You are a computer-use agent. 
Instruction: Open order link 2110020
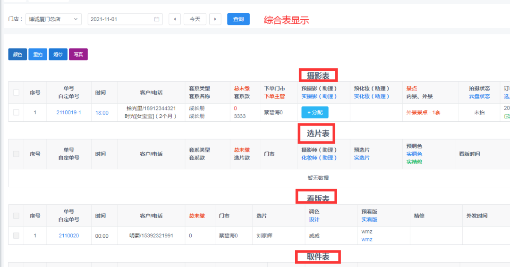click(68, 235)
